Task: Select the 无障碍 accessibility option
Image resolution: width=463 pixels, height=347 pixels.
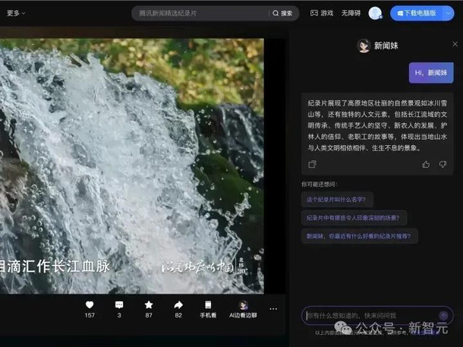Action: (x=351, y=13)
